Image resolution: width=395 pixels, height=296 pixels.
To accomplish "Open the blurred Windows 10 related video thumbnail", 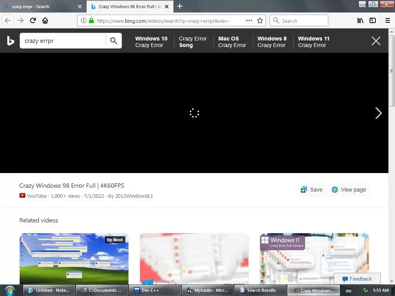I will coord(194,259).
